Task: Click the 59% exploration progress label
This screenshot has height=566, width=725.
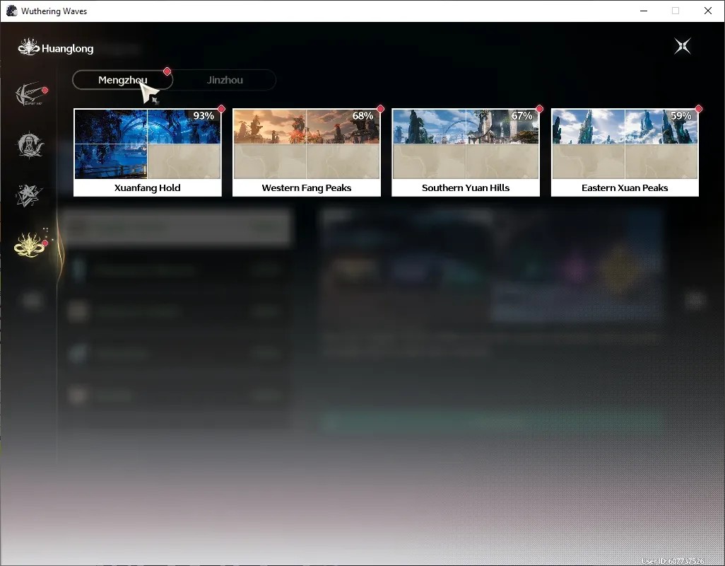Action: pos(681,116)
